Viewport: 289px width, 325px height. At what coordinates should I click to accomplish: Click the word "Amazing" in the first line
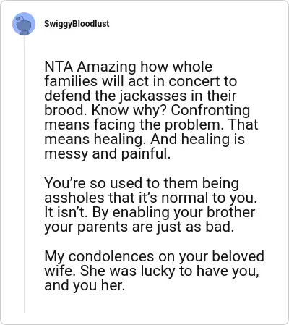pos(107,67)
